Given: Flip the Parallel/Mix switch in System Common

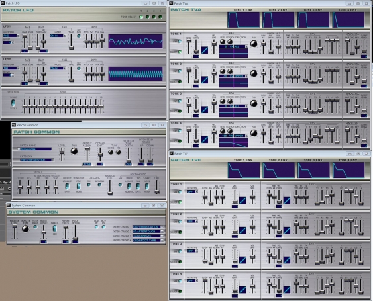Looking at the screenshot, I should [54, 228].
